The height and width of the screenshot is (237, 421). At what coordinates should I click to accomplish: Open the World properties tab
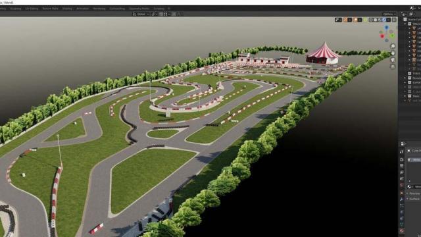pos(402,185)
